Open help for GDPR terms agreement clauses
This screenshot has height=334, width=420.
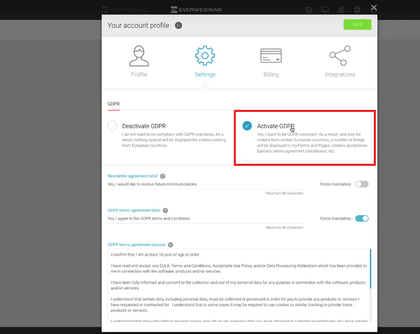tap(170, 245)
